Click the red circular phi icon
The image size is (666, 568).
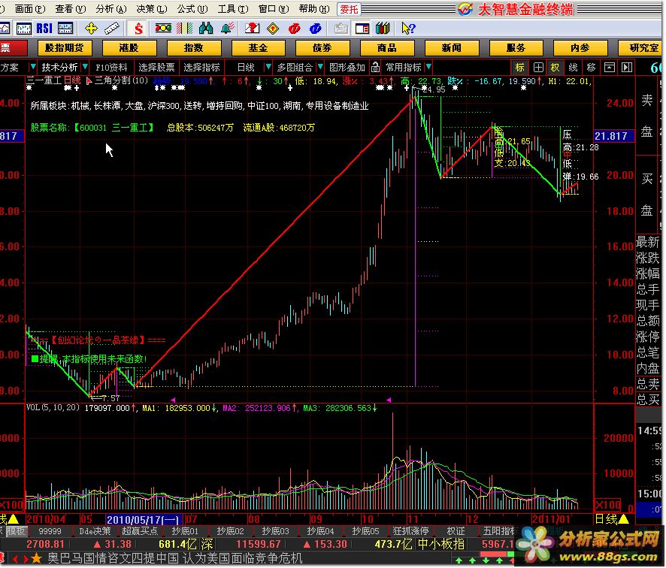click(294, 29)
